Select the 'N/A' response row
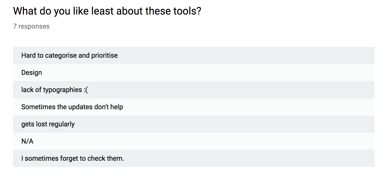387x181 pixels. click(x=194, y=141)
